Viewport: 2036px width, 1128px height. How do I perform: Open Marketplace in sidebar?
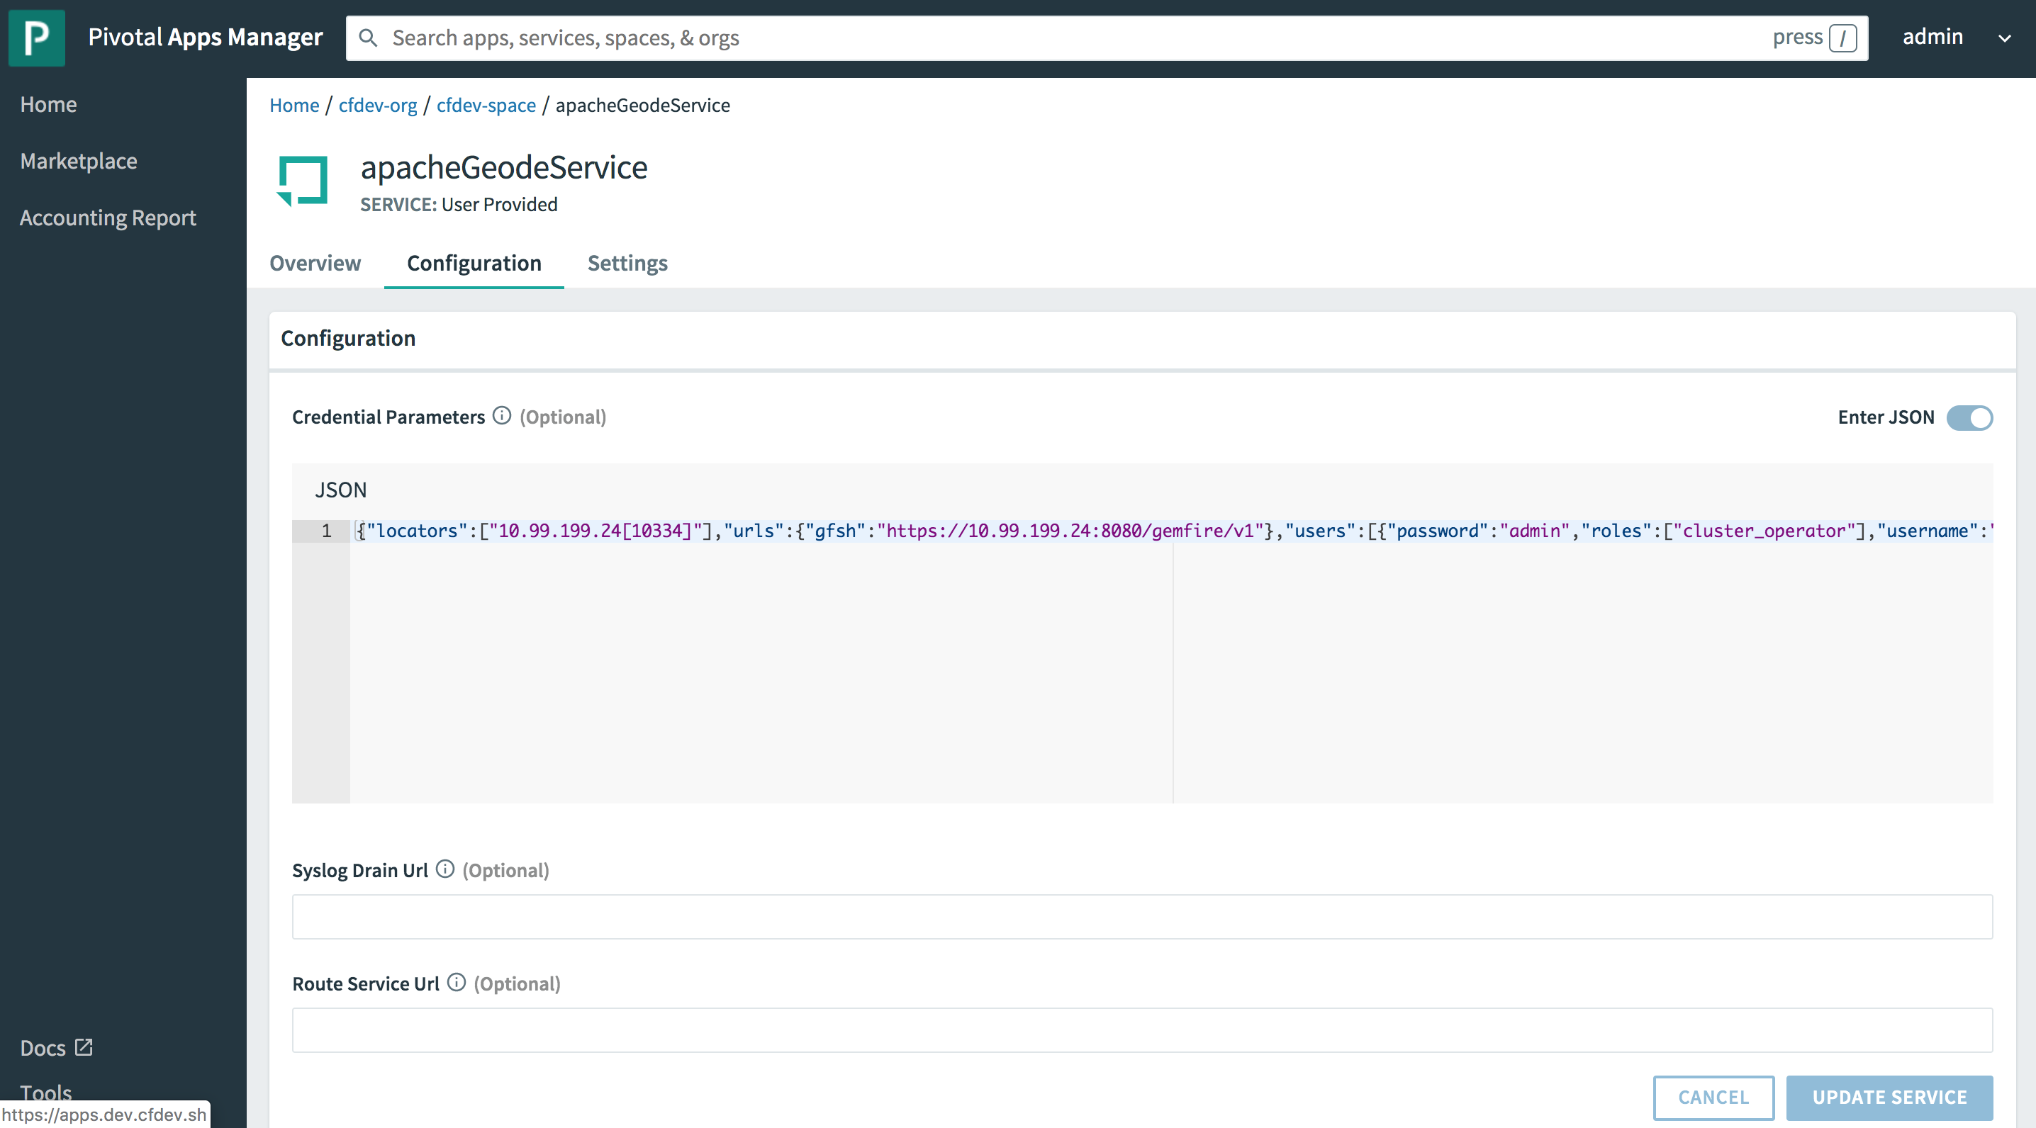tap(78, 161)
